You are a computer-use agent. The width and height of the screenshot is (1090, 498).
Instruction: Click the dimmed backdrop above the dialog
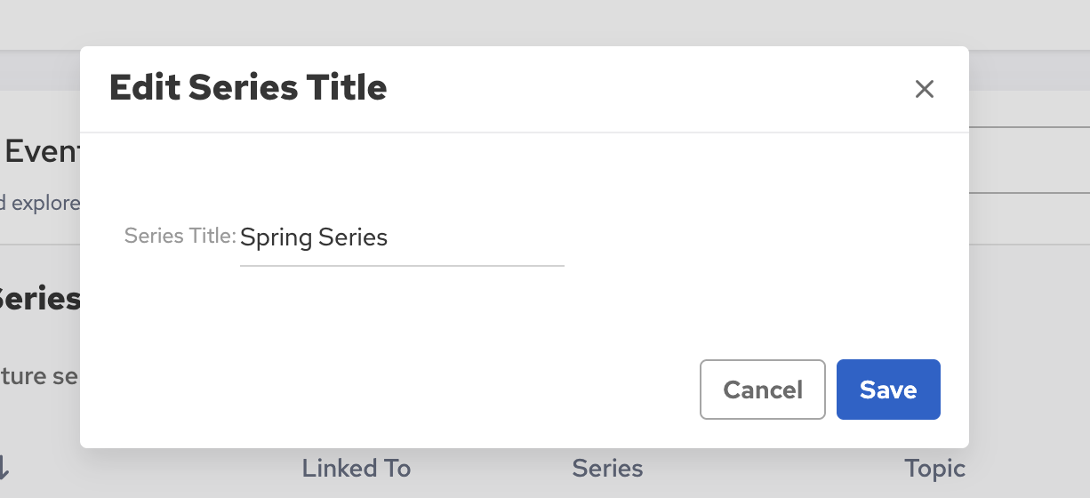(533, 22)
